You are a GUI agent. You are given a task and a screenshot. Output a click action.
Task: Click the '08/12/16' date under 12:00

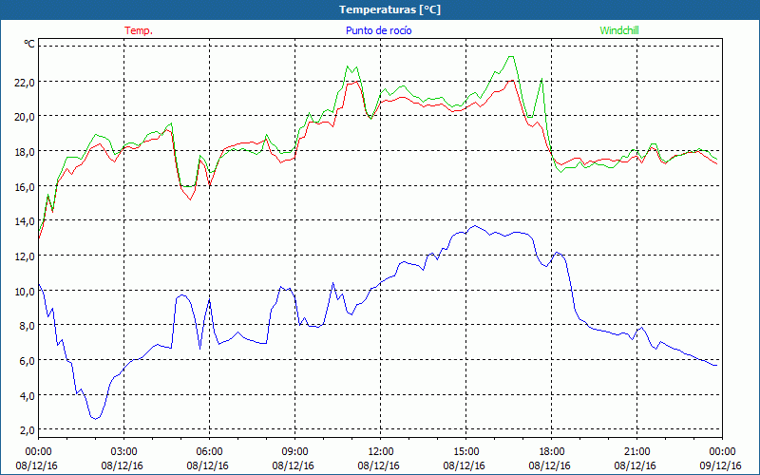point(378,465)
